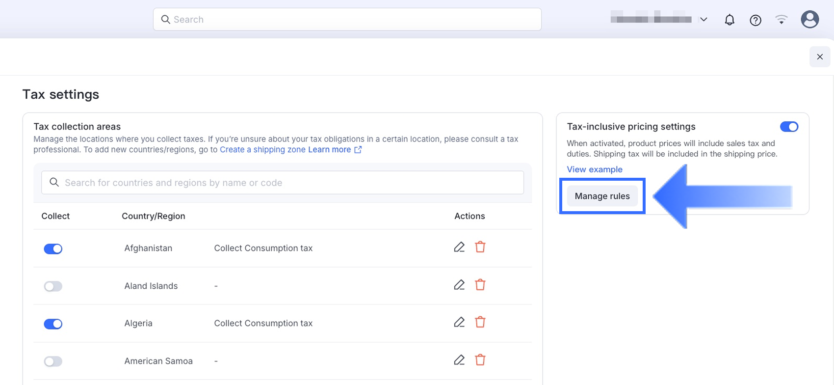
Task: Edit the American Samoa row
Action: point(459,360)
